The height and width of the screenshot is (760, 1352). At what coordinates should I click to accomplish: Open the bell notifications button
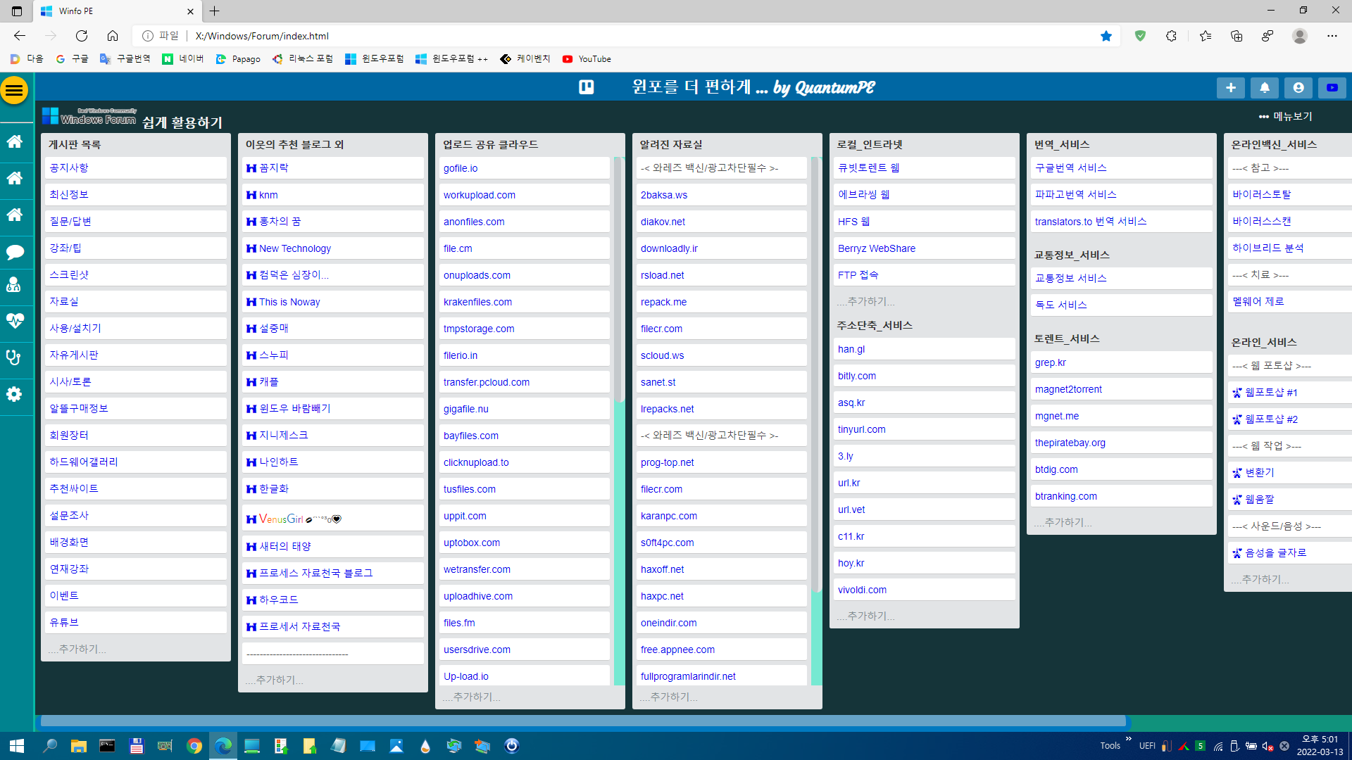point(1264,87)
